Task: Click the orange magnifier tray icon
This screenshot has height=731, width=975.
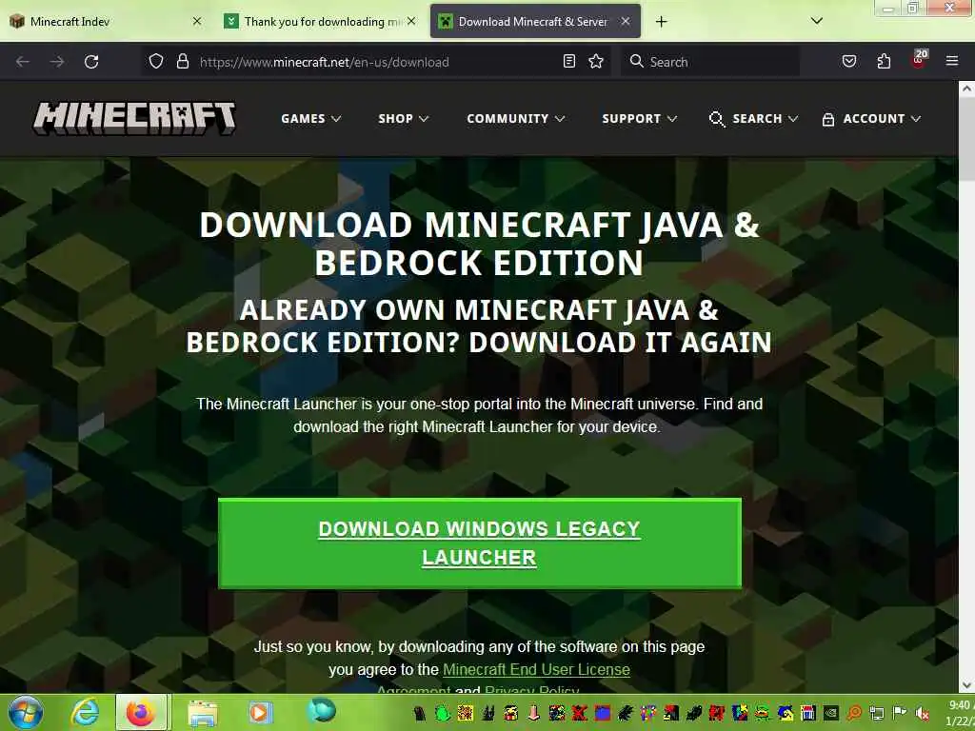Action: [854, 713]
